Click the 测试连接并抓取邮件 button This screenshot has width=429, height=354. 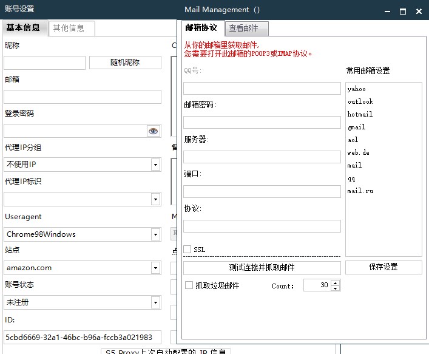262,268
